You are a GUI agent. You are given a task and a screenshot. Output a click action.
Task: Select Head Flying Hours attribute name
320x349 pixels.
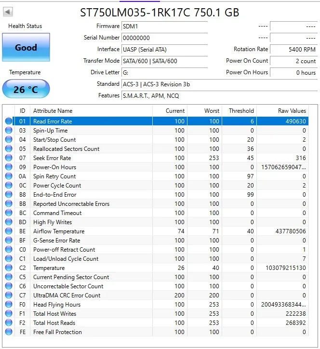(57, 305)
